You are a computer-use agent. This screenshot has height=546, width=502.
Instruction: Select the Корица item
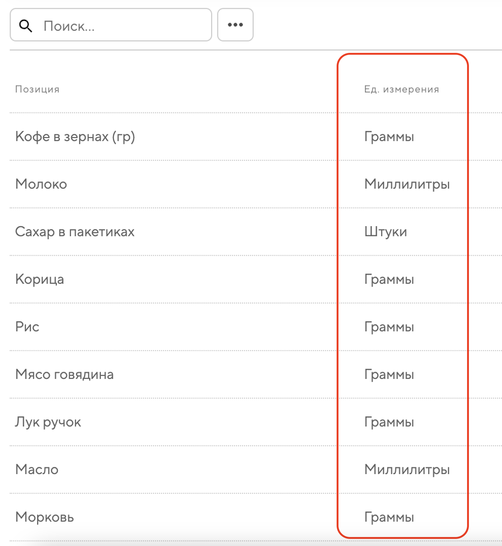click(x=40, y=279)
